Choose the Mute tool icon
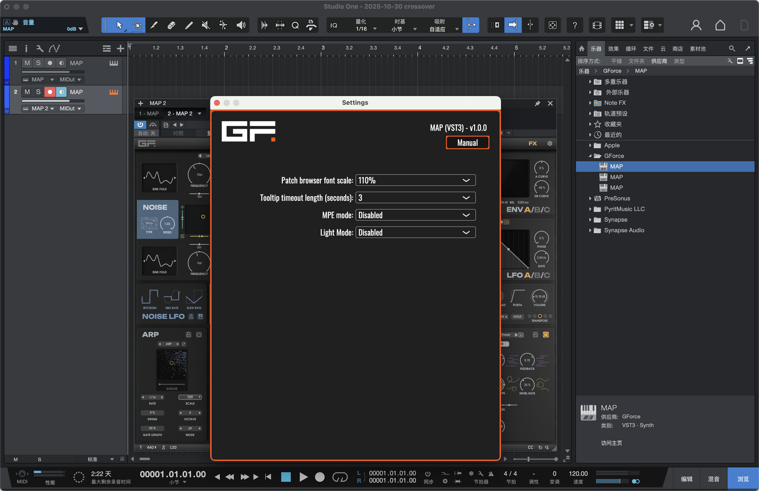Viewport: 759px width, 491px height. 206,25
